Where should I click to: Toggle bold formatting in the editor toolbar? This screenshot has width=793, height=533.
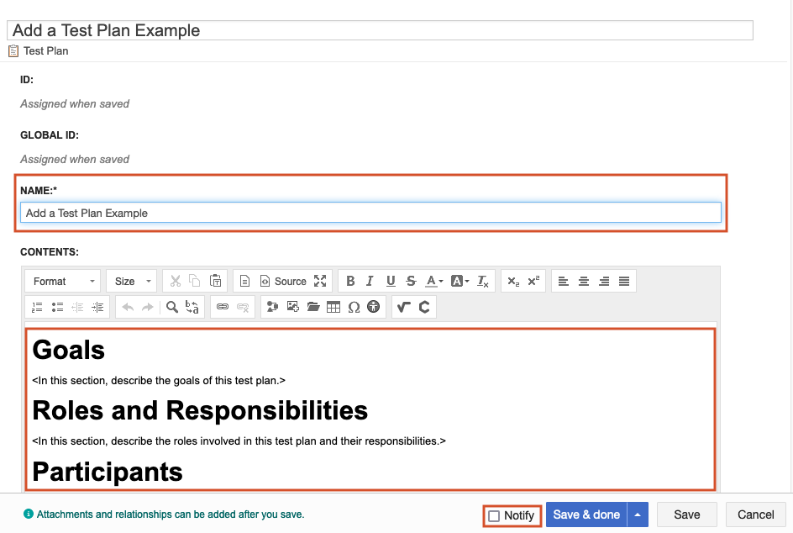(x=350, y=281)
